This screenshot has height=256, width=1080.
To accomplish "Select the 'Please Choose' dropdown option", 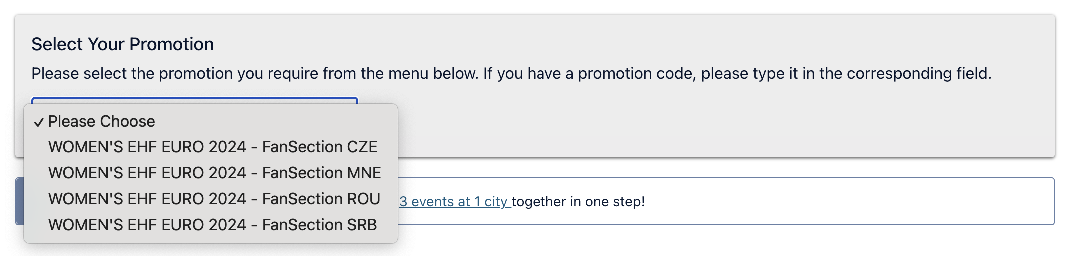I will [101, 121].
